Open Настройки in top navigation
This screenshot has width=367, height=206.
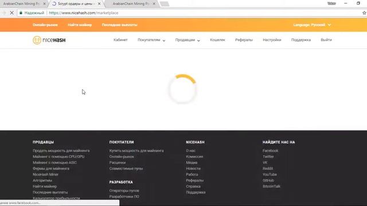(272, 40)
